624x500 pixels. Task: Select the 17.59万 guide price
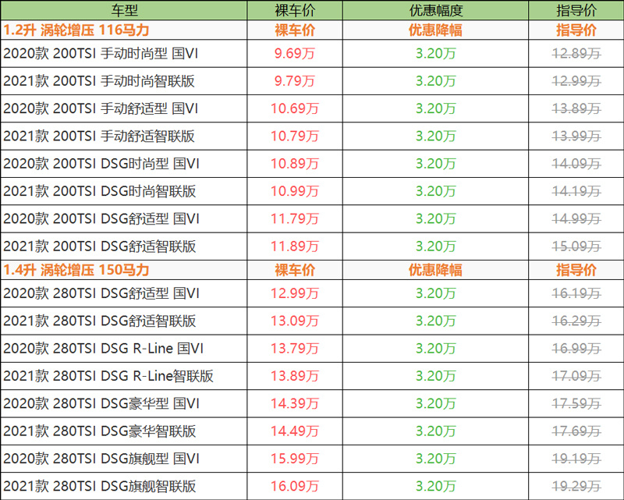576,403
